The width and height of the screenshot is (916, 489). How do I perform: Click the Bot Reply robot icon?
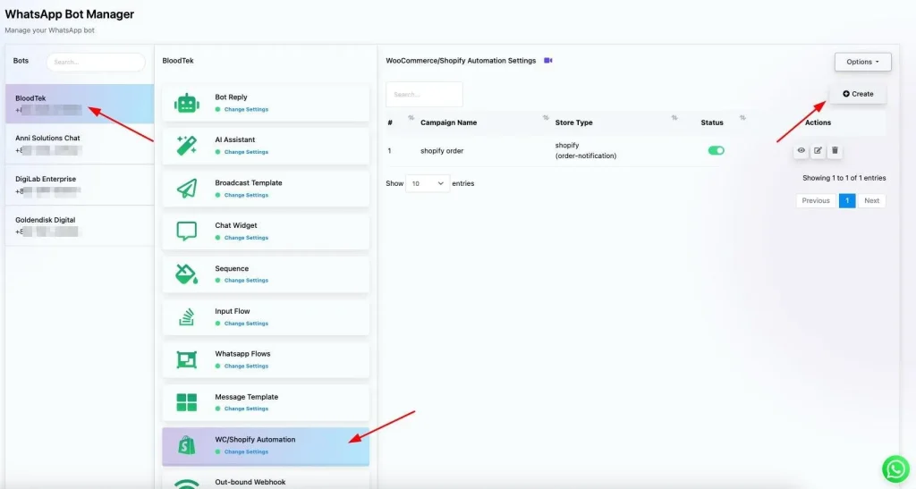pyautogui.click(x=186, y=104)
